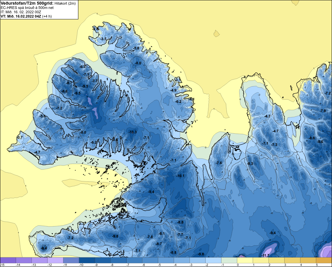Screen dimensions: 332x267
Task: Select the orange legend swatch right of 5
Action: coord(324,260)
